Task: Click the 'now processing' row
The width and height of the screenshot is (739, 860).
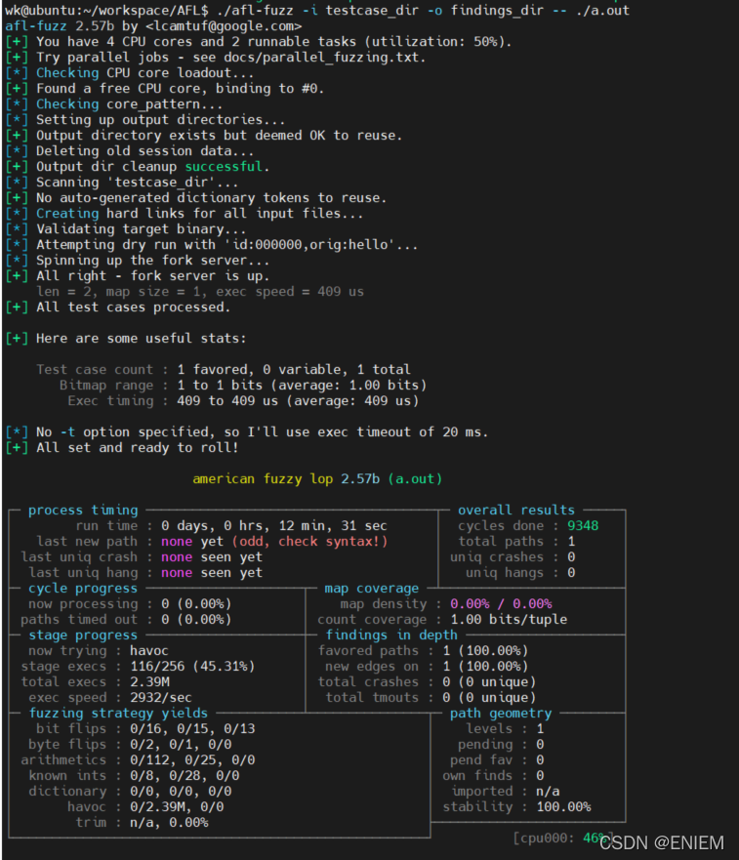Action: pos(130,604)
